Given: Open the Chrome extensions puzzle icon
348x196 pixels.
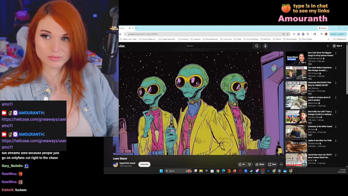Looking at the screenshot, I should [308, 34].
